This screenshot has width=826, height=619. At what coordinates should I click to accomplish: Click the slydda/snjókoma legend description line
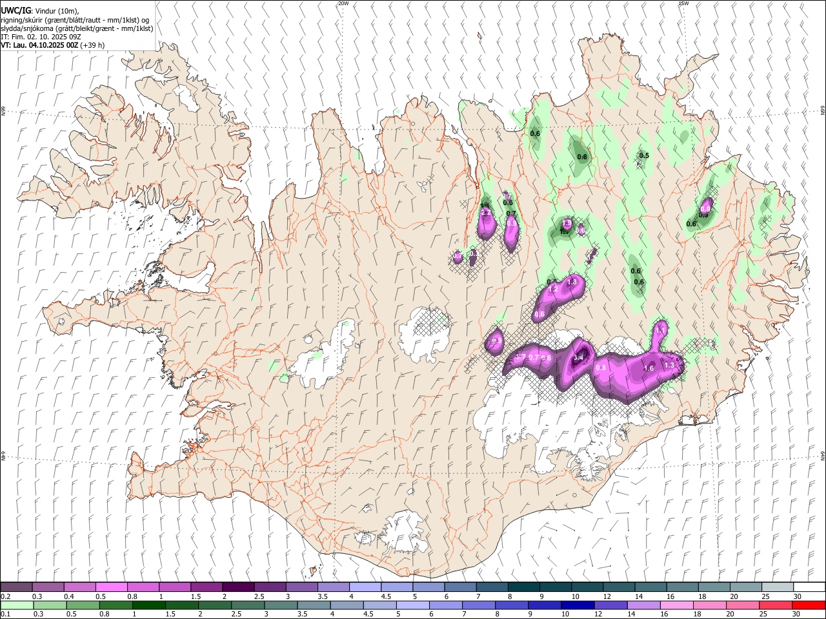coord(77,28)
